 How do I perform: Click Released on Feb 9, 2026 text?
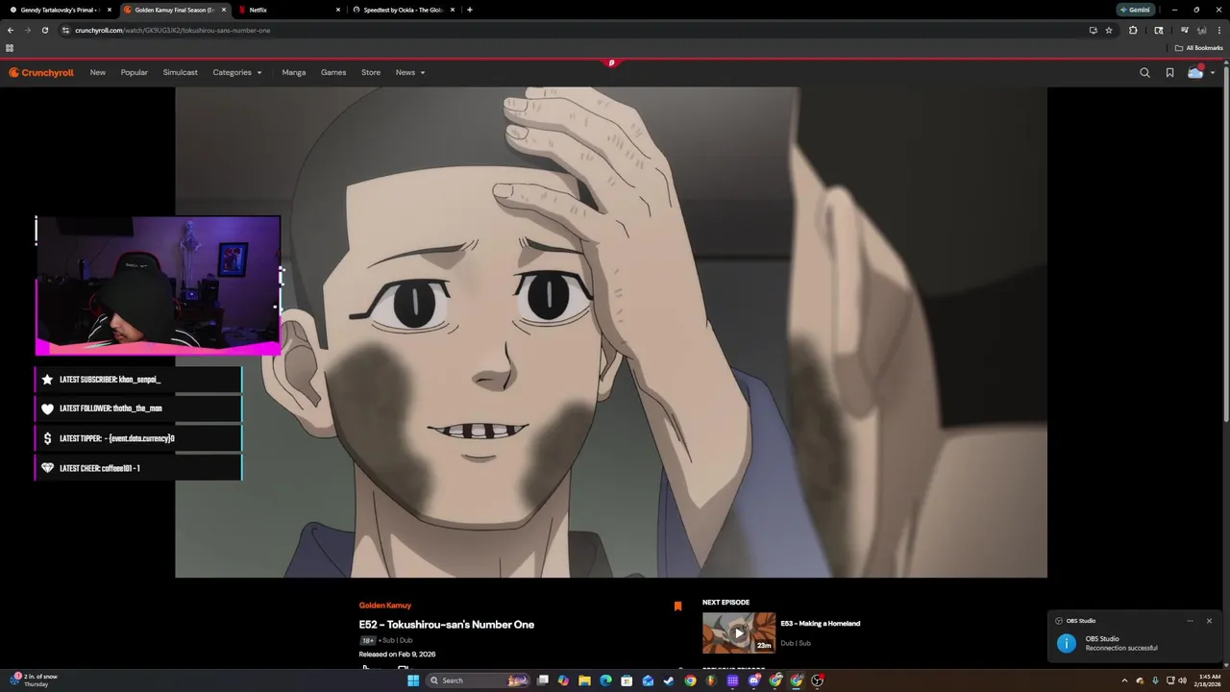click(397, 655)
